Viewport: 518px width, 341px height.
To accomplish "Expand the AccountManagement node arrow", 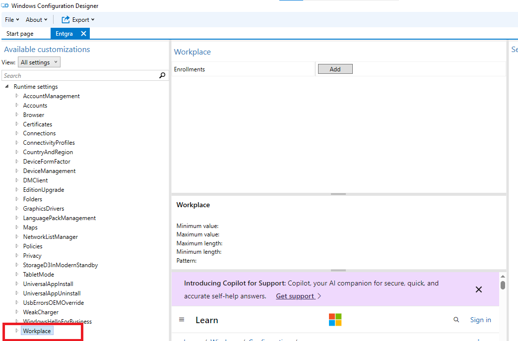I will tap(17, 96).
